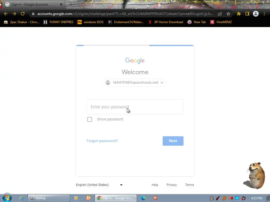
Task: Expand the 1644193@fcpsschools.net account switcher
Action: [x=135, y=82]
